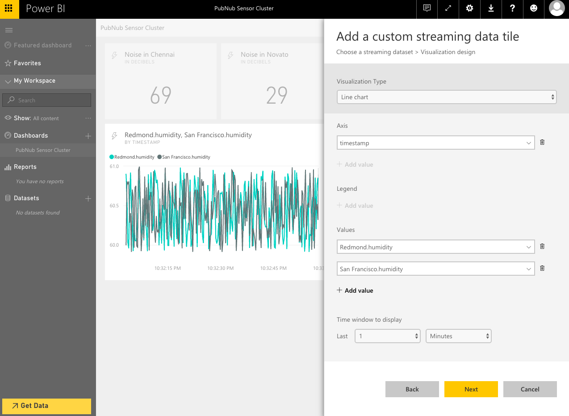Image resolution: width=569 pixels, height=416 pixels.
Task: Remove the Redmond.humidity value
Action: pos(542,246)
